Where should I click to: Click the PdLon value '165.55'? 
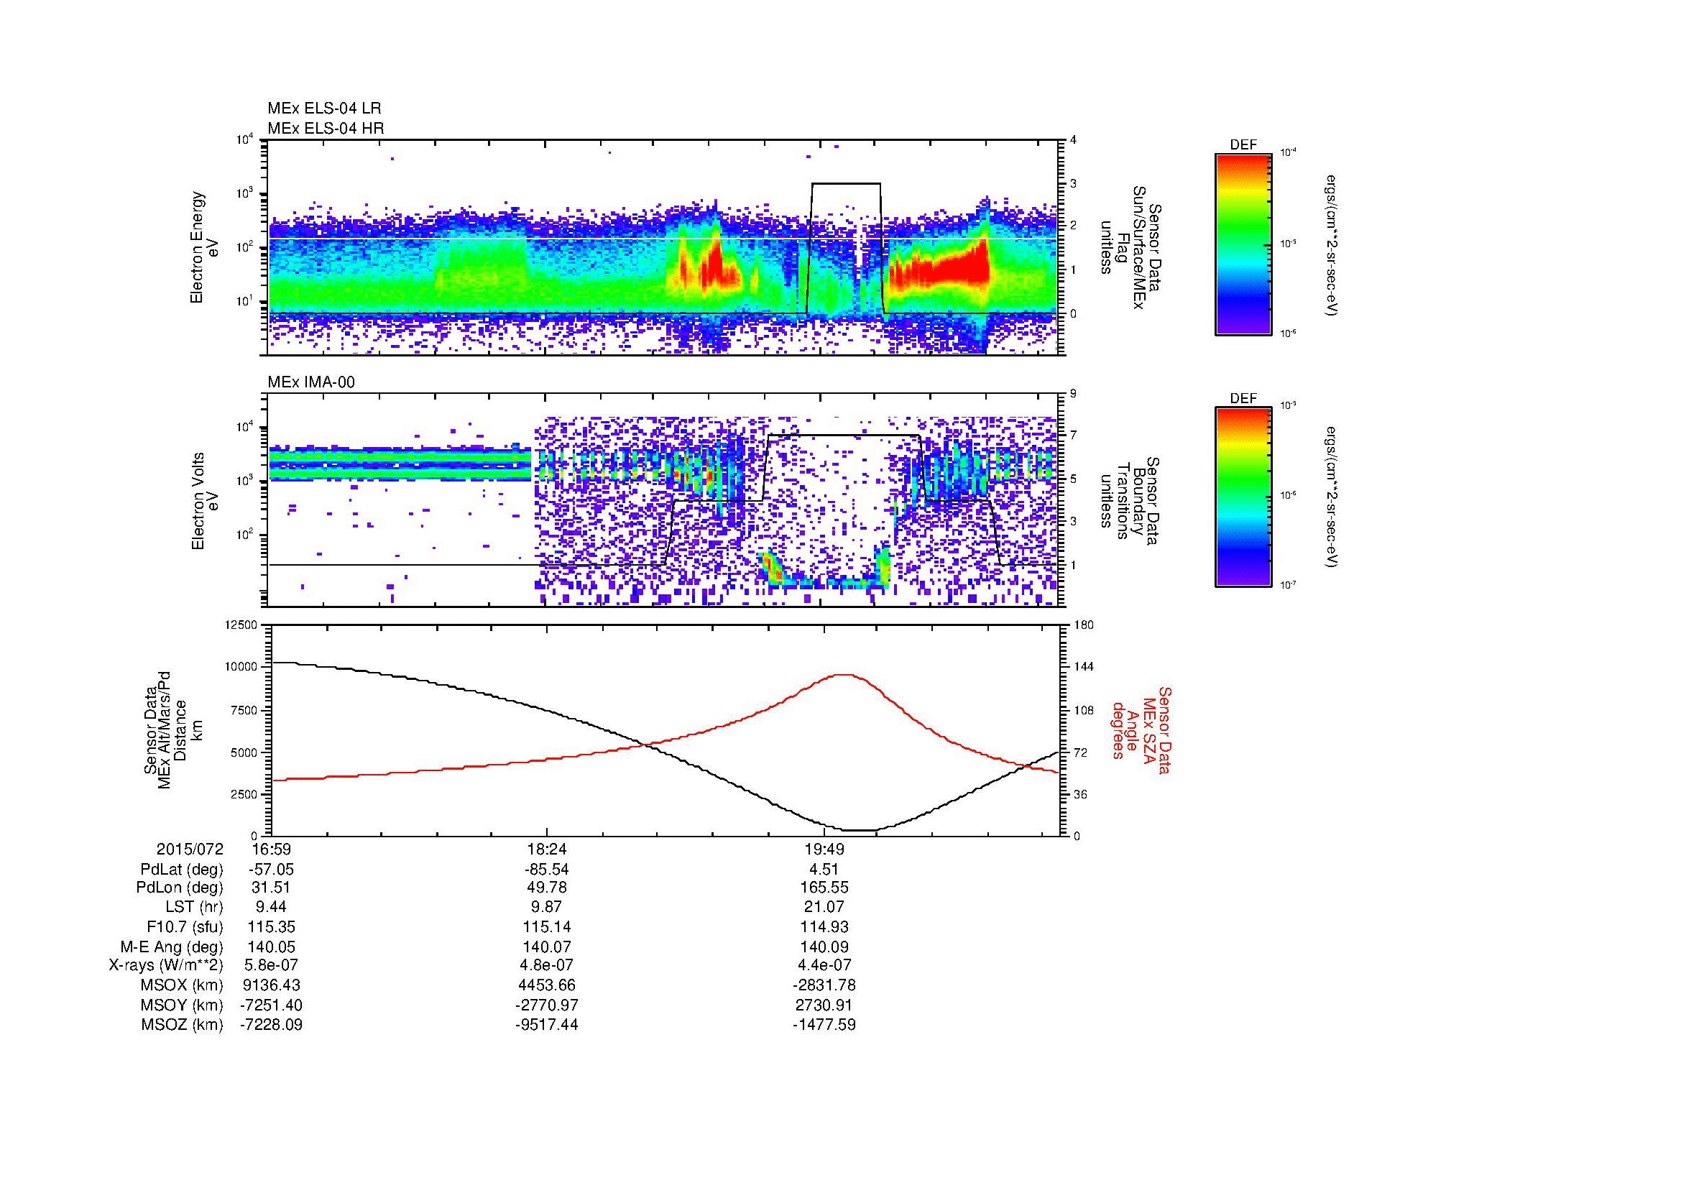(824, 888)
